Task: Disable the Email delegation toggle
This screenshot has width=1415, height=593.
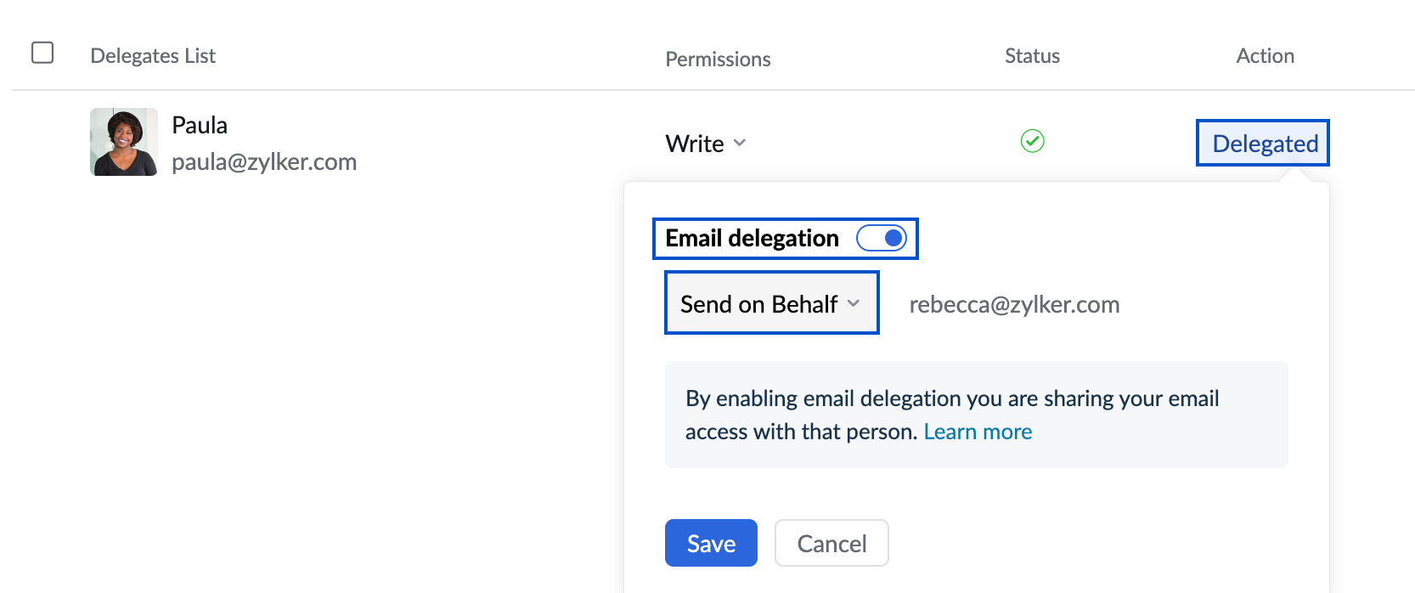Action: pos(882,239)
